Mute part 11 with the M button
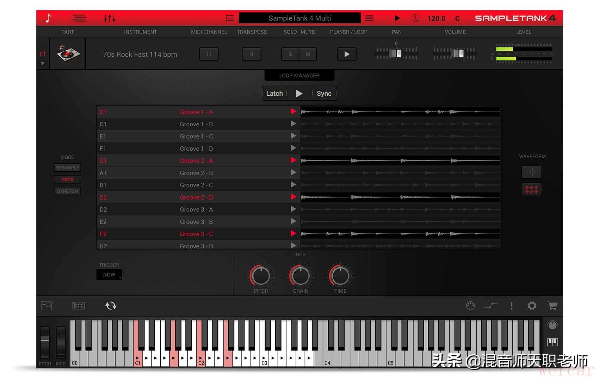599x380 pixels. [308, 54]
